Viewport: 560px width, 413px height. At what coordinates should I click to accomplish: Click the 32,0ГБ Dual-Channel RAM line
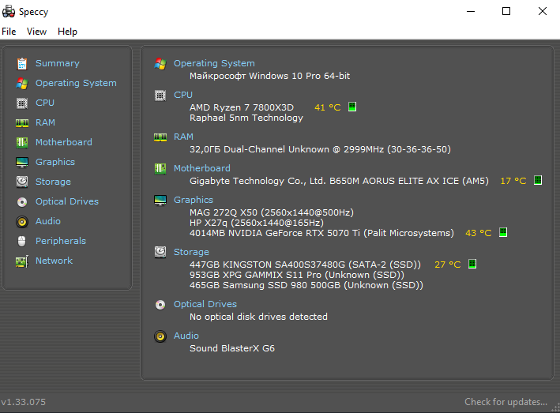(320, 149)
